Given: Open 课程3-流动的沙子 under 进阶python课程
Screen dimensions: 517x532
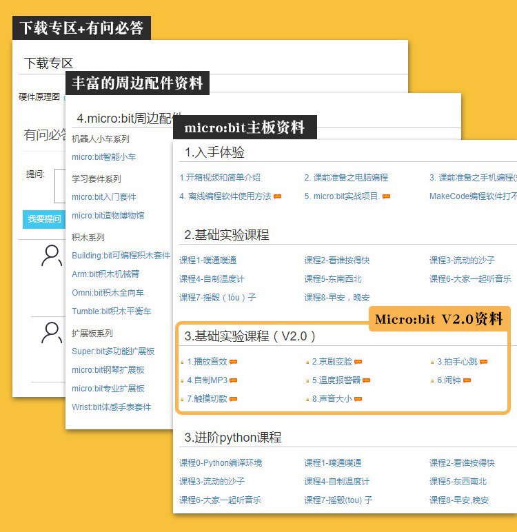Looking at the screenshot, I should coord(212,482).
